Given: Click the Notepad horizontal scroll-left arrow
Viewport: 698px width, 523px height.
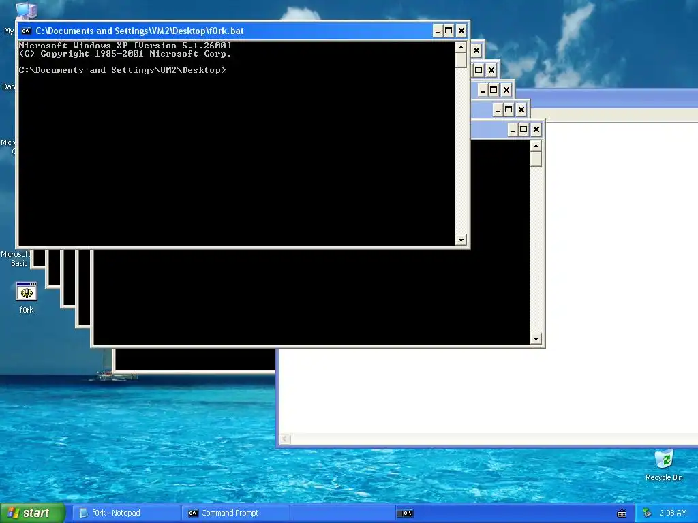Looking at the screenshot, I should pos(285,439).
